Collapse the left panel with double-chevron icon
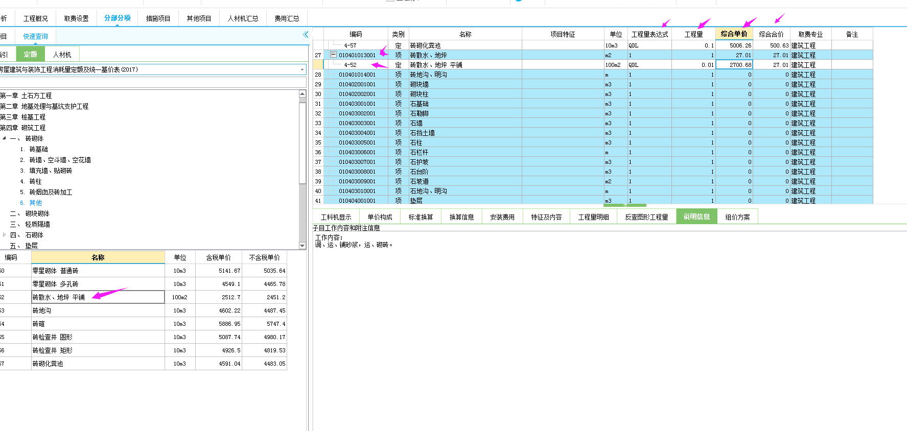Viewport: 907px width, 431px height. click(306, 35)
